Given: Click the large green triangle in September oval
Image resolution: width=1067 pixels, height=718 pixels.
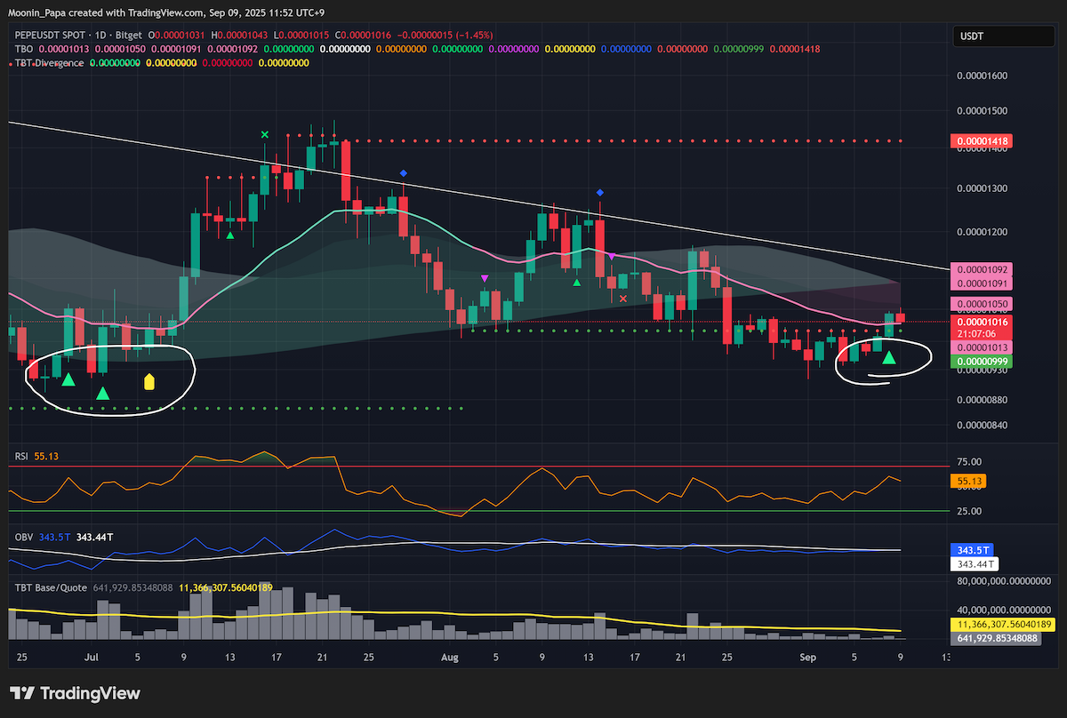Looking at the screenshot, I should (888, 358).
